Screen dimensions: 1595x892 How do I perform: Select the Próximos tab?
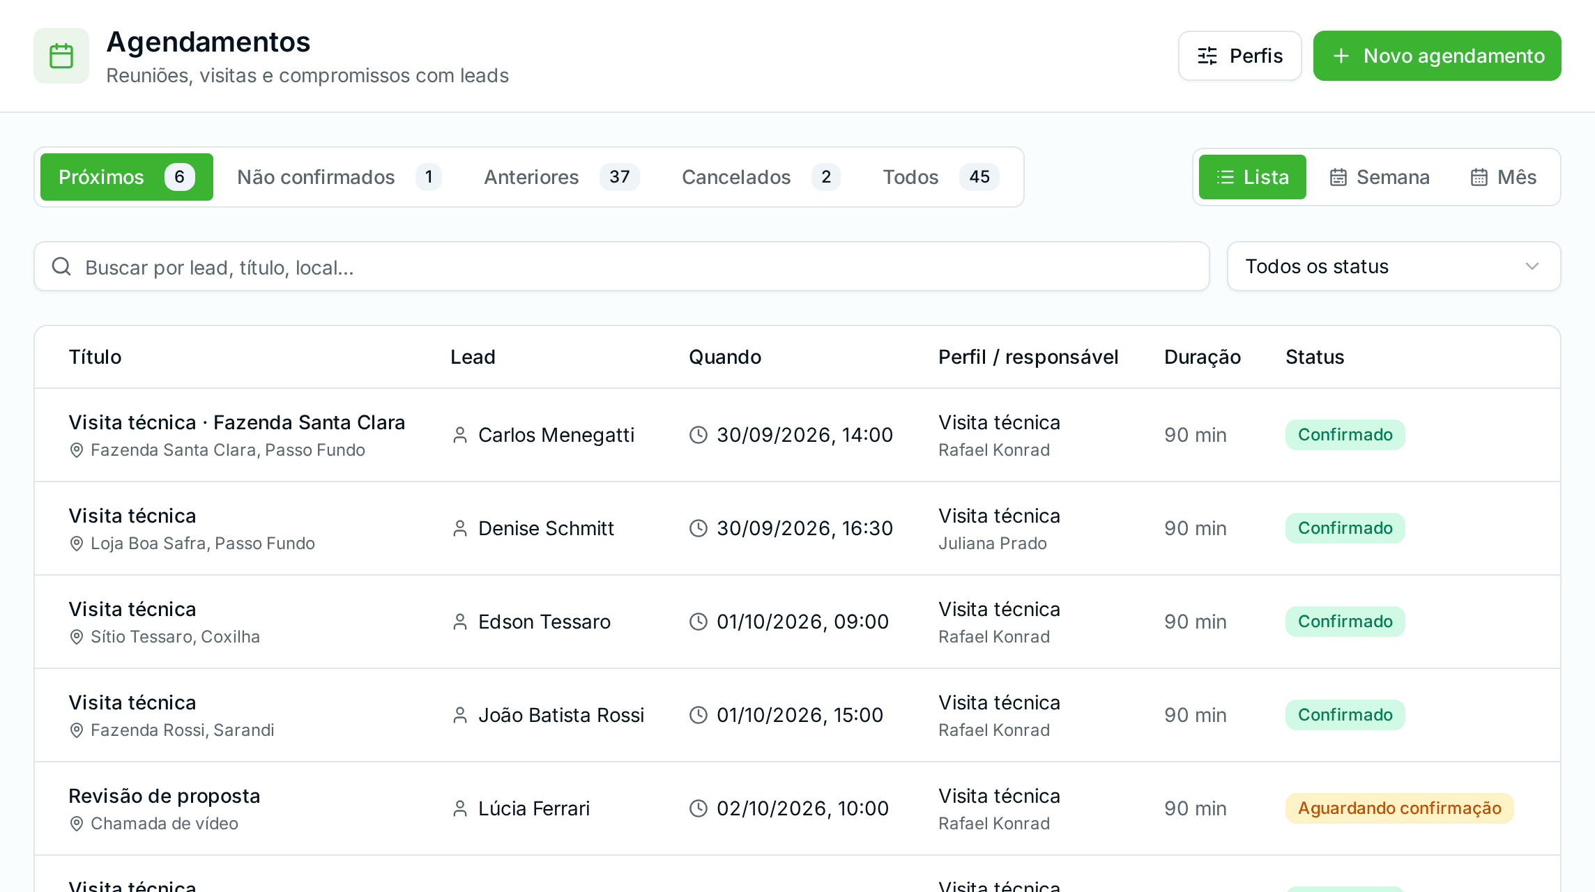pyautogui.click(x=127, y=177)
